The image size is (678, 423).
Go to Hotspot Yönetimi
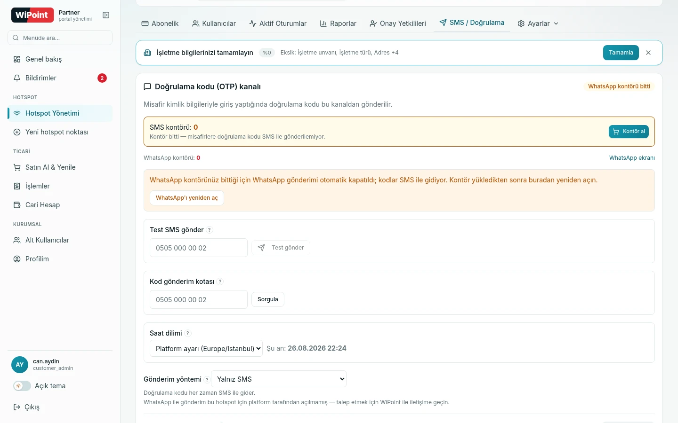[x=60, y=113]
